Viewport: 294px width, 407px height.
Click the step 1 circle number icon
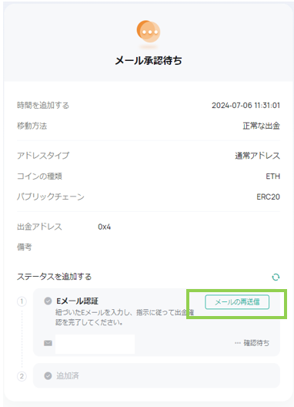[22, 301]
